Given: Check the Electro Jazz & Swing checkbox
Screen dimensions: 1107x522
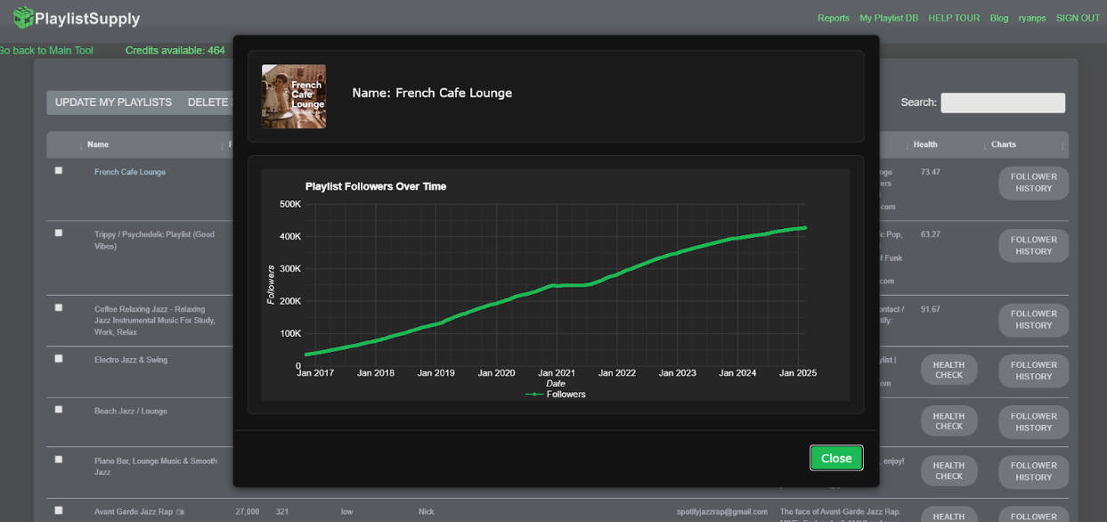Looking at the screenshot, I should click(58, 358).
